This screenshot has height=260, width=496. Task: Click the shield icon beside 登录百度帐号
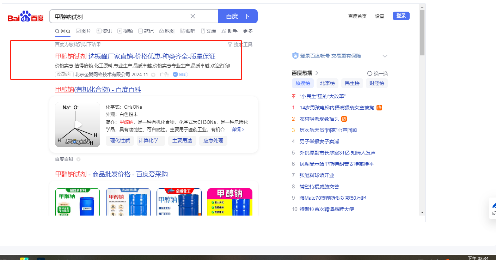click(x=295, y=56)
